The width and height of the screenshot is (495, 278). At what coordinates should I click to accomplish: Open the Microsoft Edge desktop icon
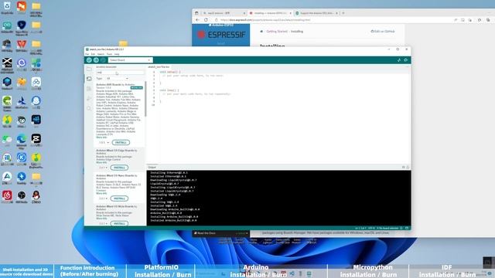coord(22,141)
